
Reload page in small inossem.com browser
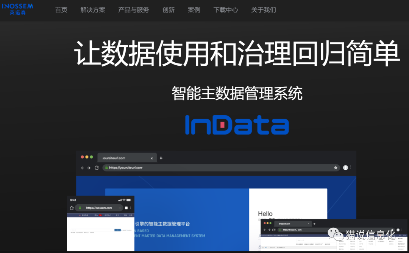click(274, 230)
